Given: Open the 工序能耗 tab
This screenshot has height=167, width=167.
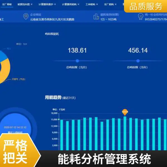Looking at the screenshot, I should click(90, 4).
